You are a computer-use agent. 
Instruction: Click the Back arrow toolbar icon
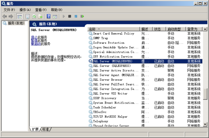pyautogui.click(x=5, y=16)
